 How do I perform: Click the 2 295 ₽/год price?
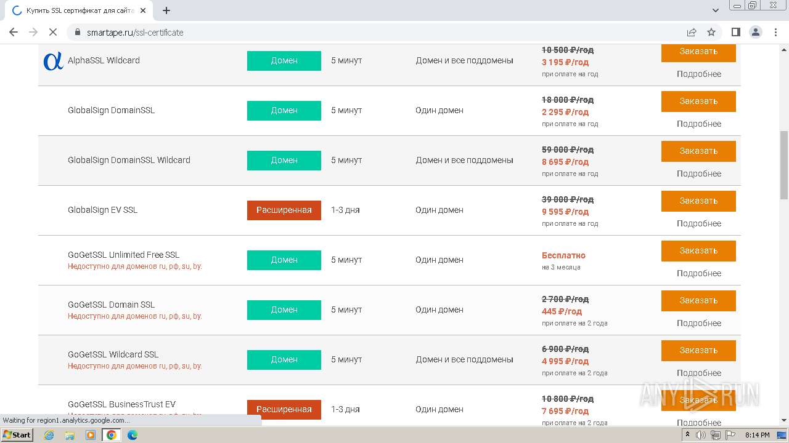click(565, 112)
